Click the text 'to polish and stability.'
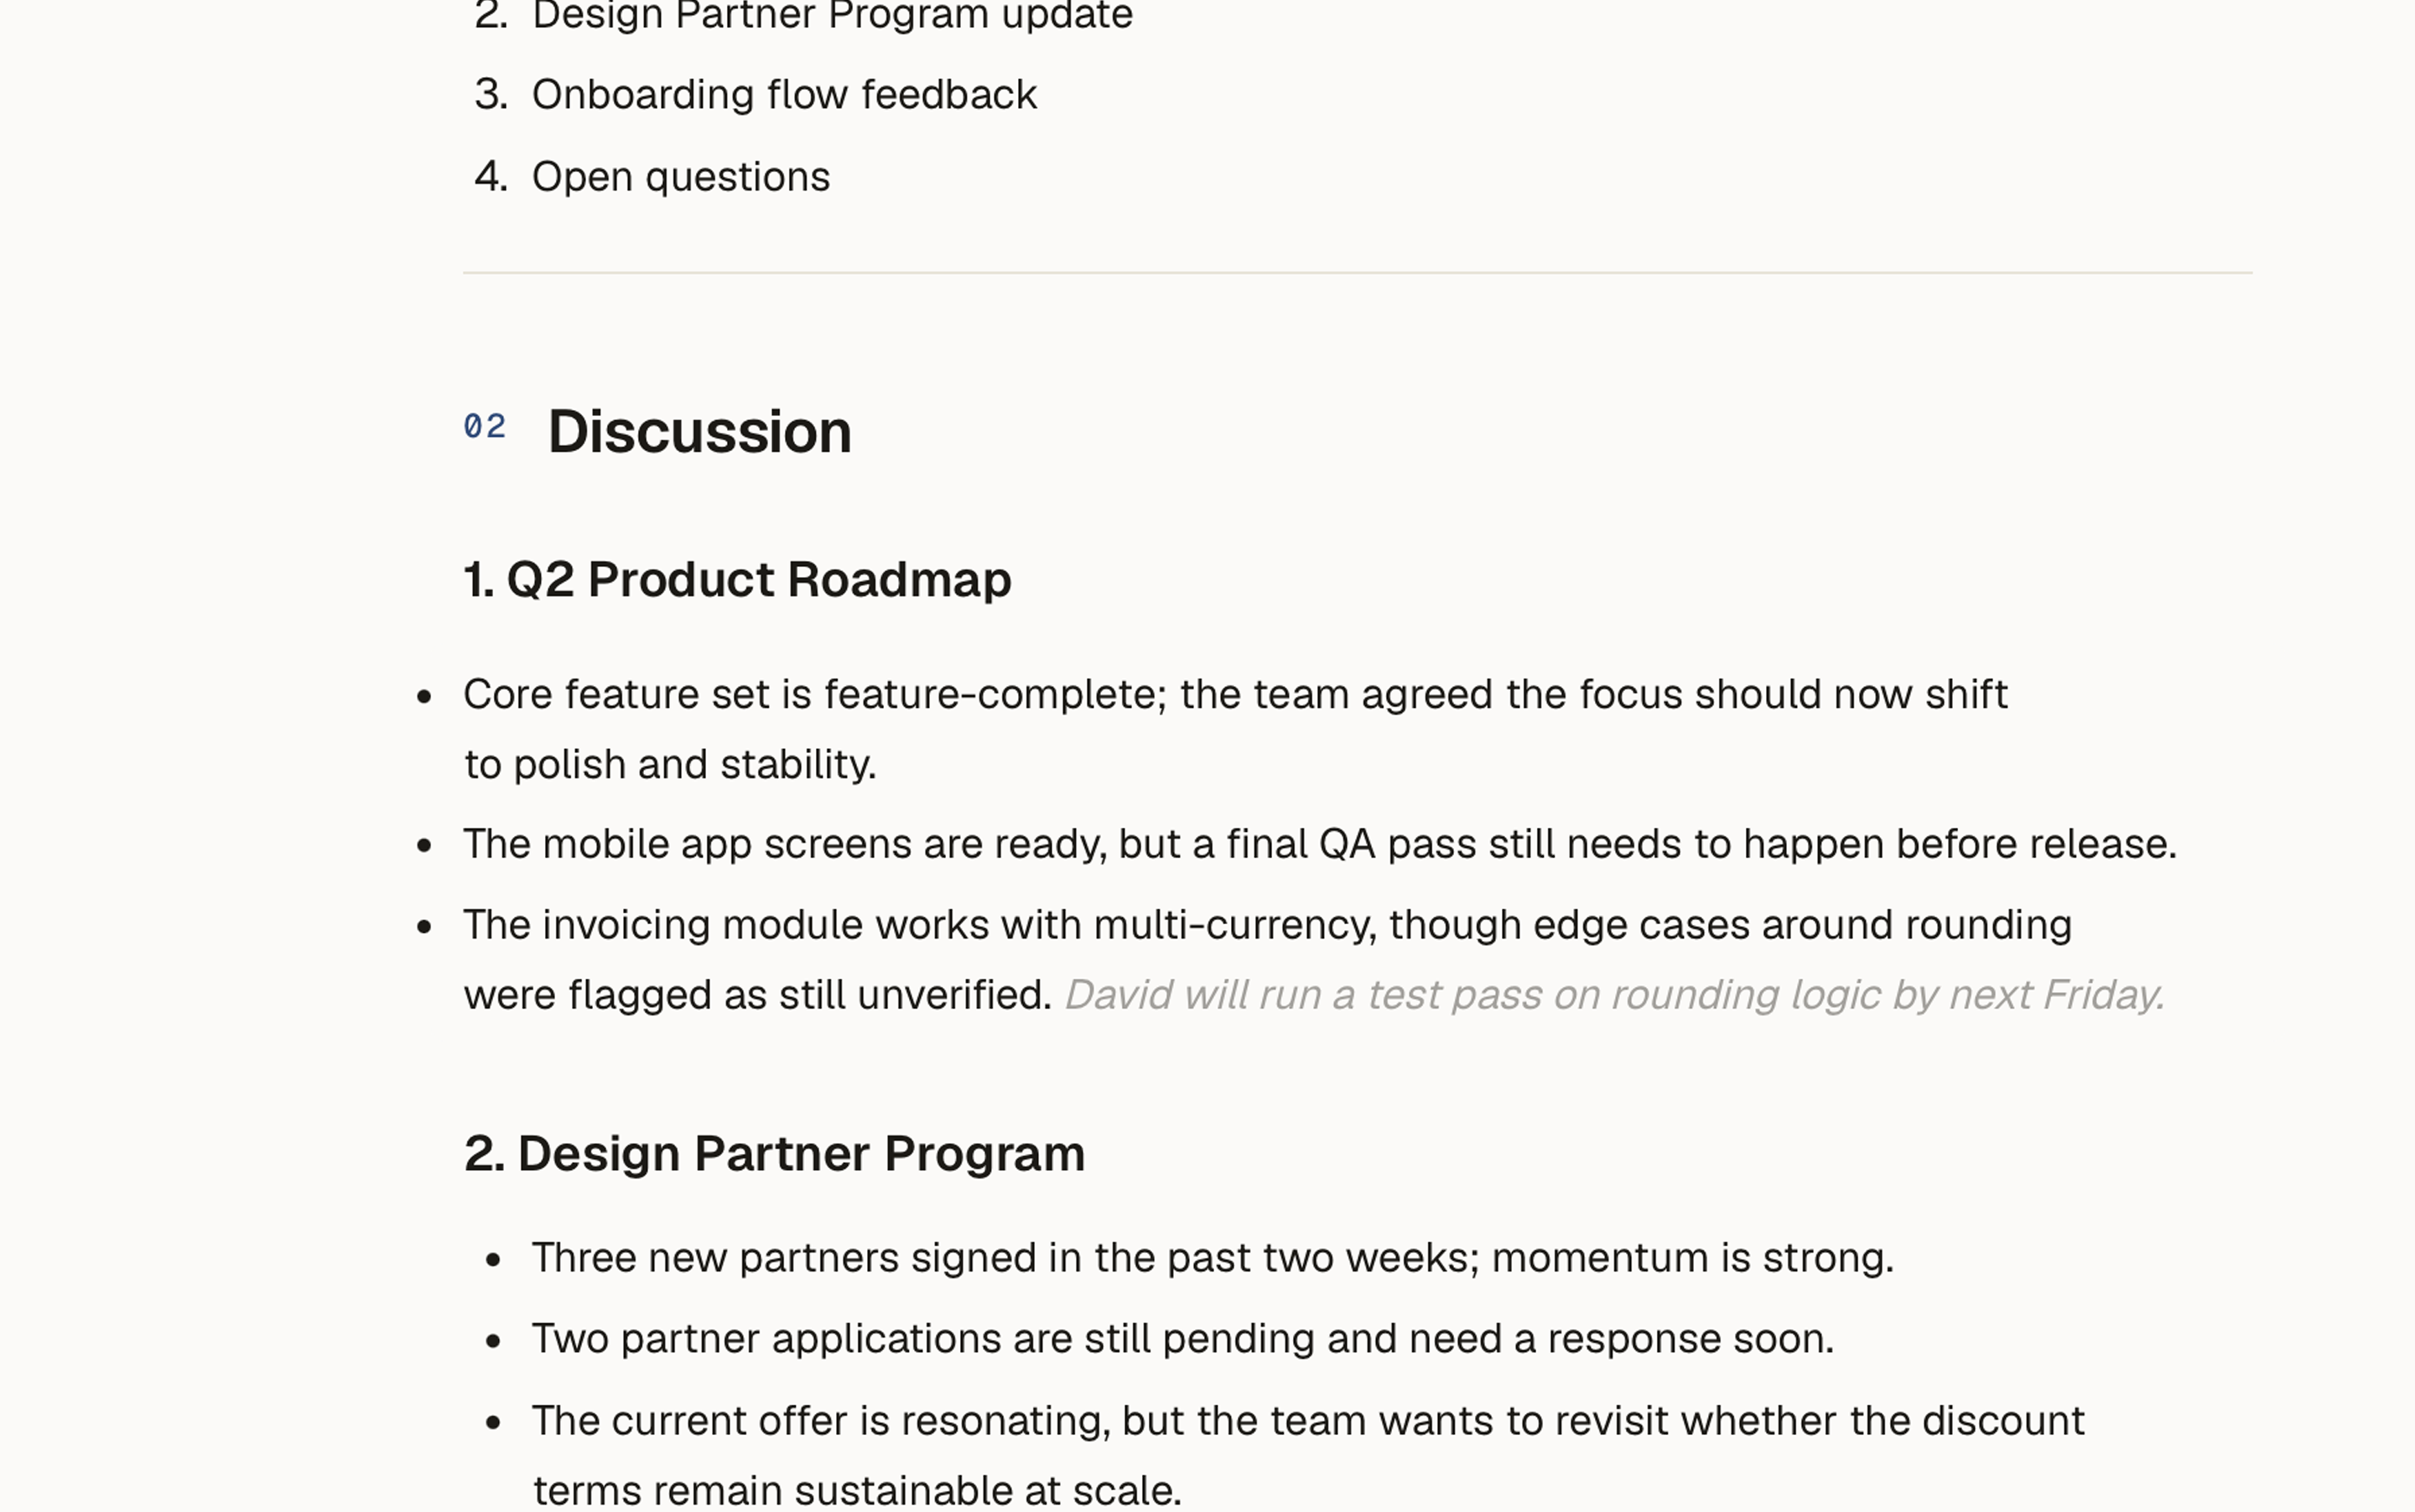 (670, 765)
